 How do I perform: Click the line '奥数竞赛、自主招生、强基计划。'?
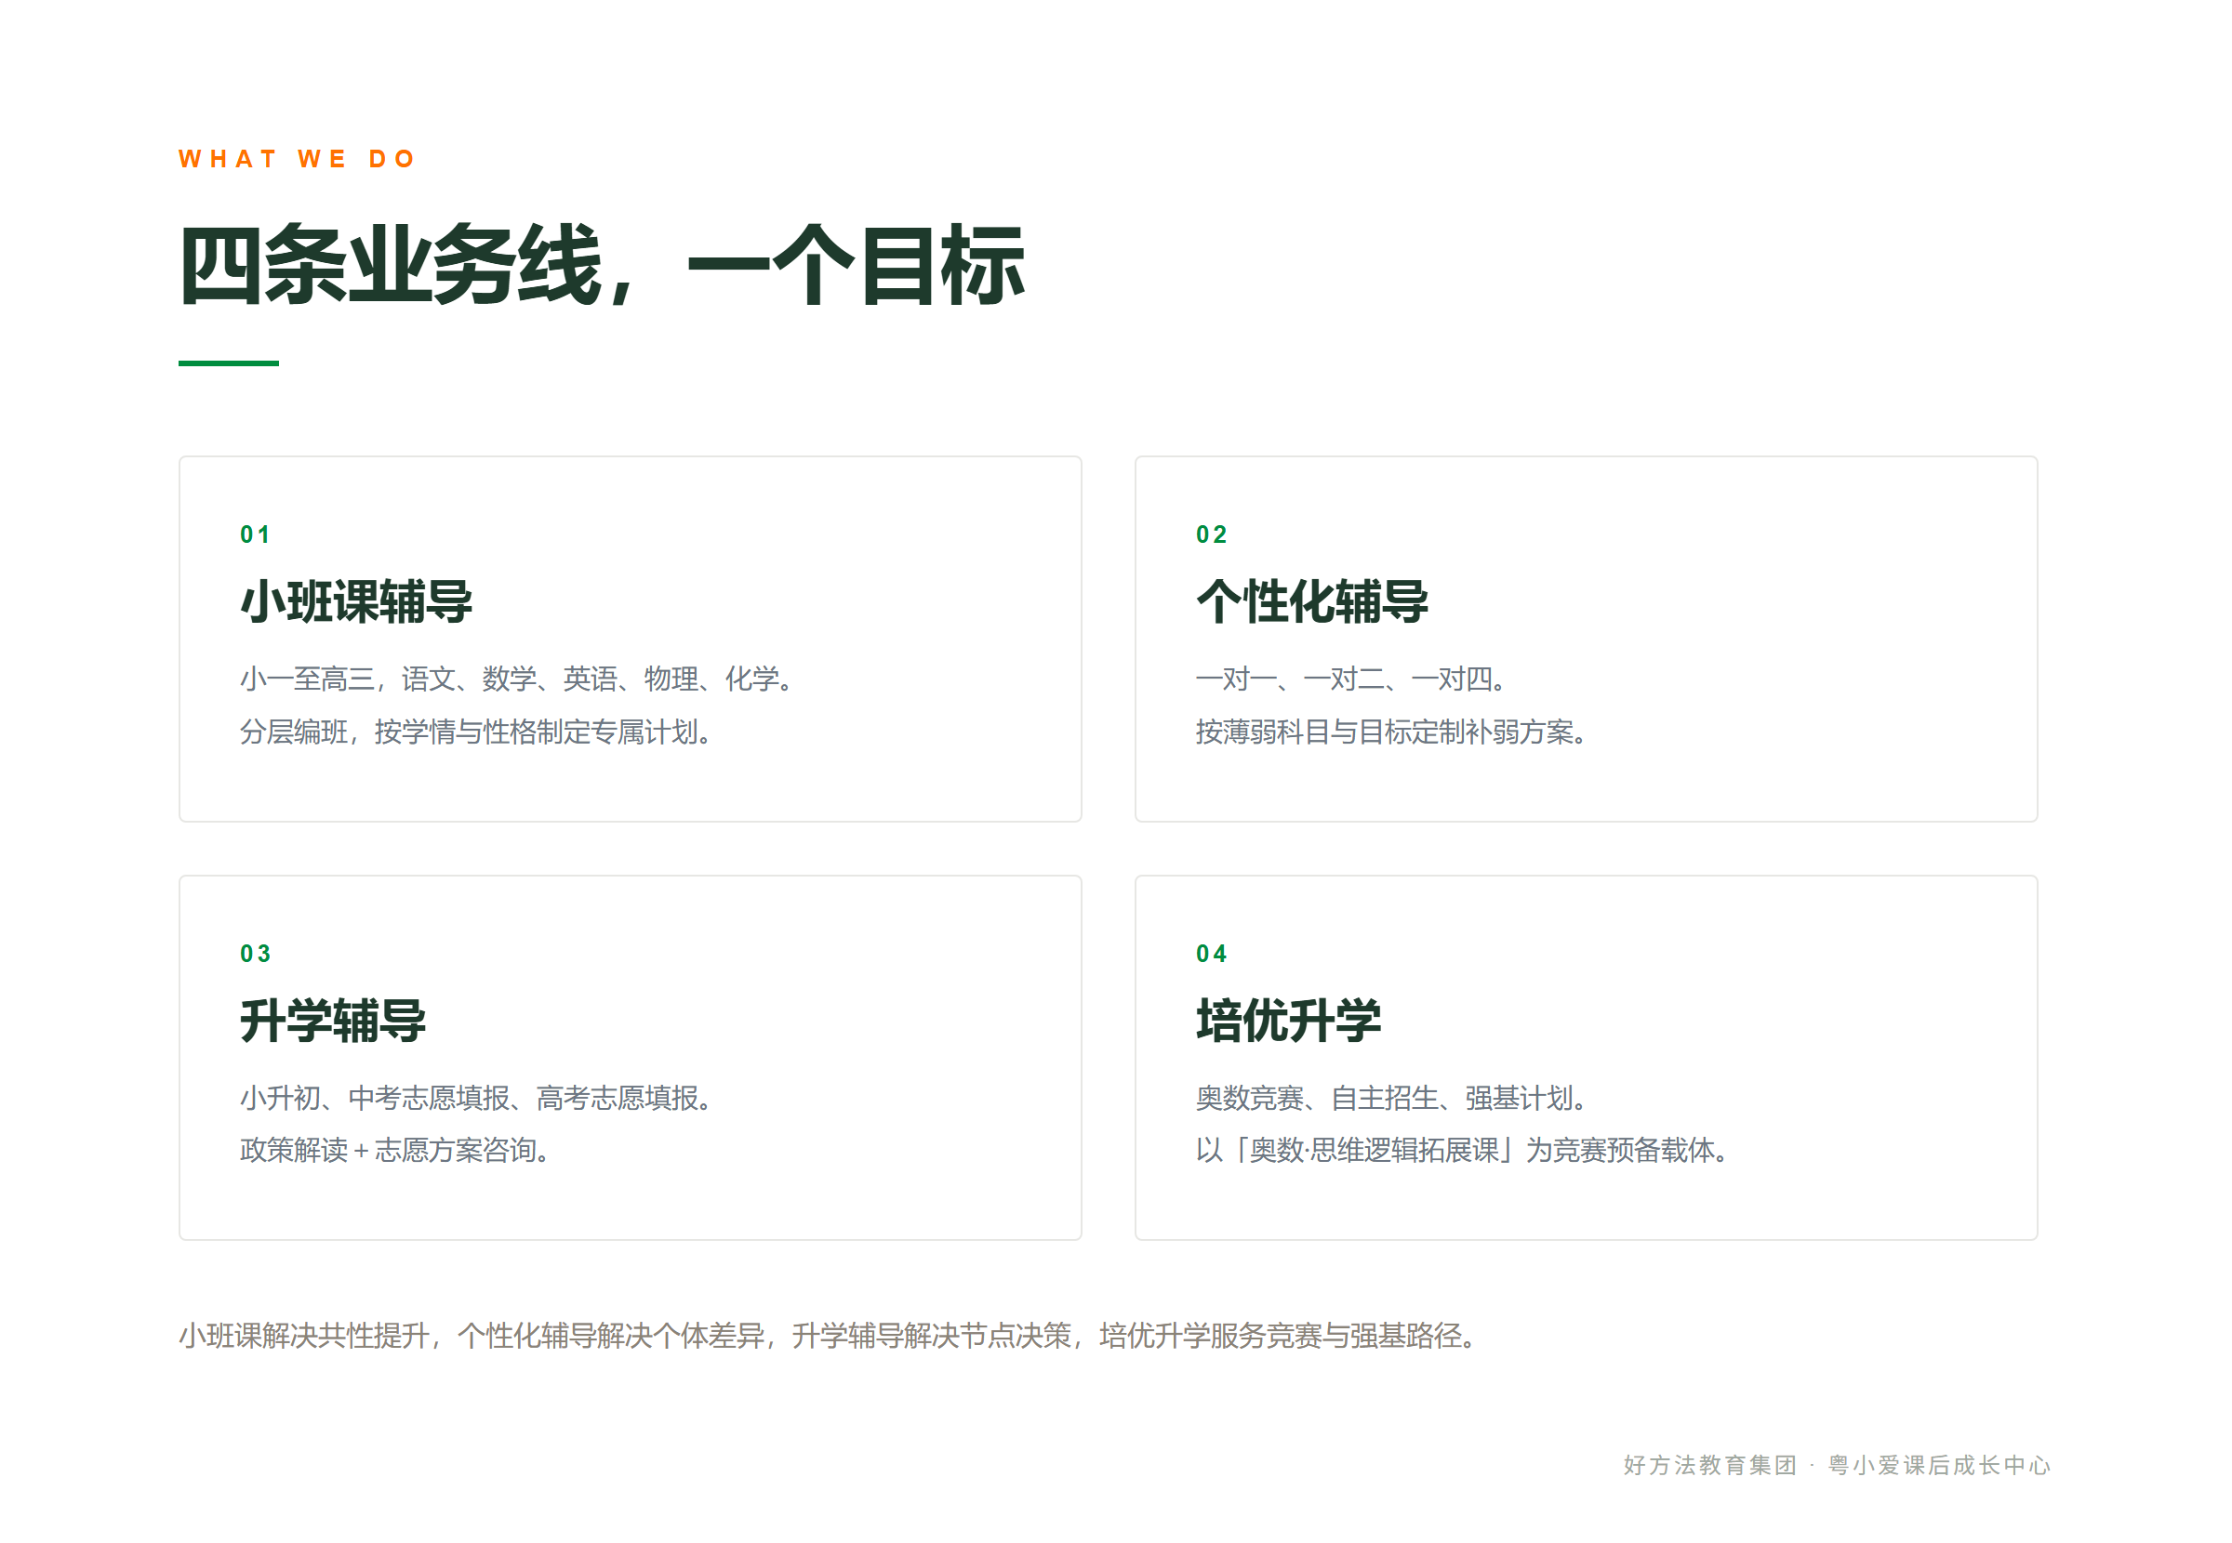(x=1391, y=1098)
